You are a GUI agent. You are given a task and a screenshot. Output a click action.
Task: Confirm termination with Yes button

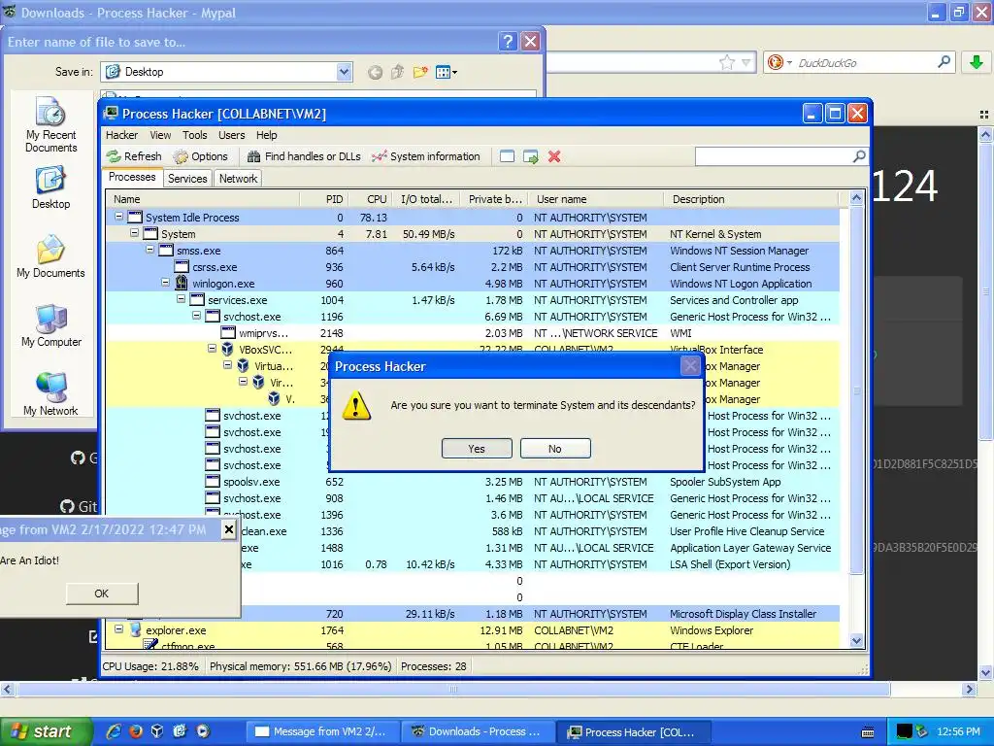pyautogui.click(x=477, y=449)
